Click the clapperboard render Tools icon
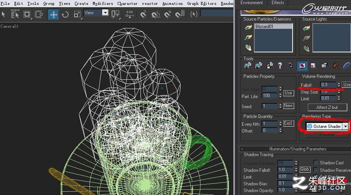Screen dimensions: 351x195 [324, 66]
